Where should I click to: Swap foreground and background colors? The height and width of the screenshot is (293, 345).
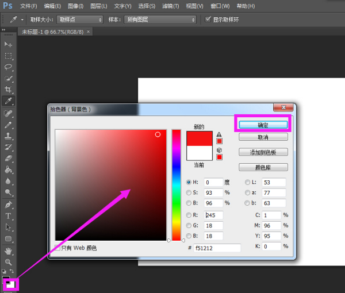tap(12, 271)
